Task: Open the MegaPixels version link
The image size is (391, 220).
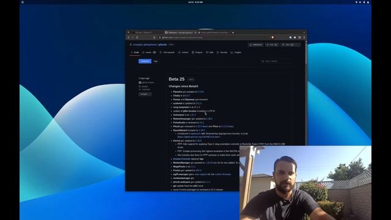Action: (192, 167)
